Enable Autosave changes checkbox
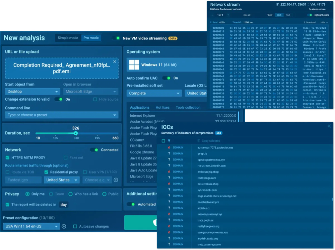The width and height of the screenshot is (335, 250). pos(75,226)
